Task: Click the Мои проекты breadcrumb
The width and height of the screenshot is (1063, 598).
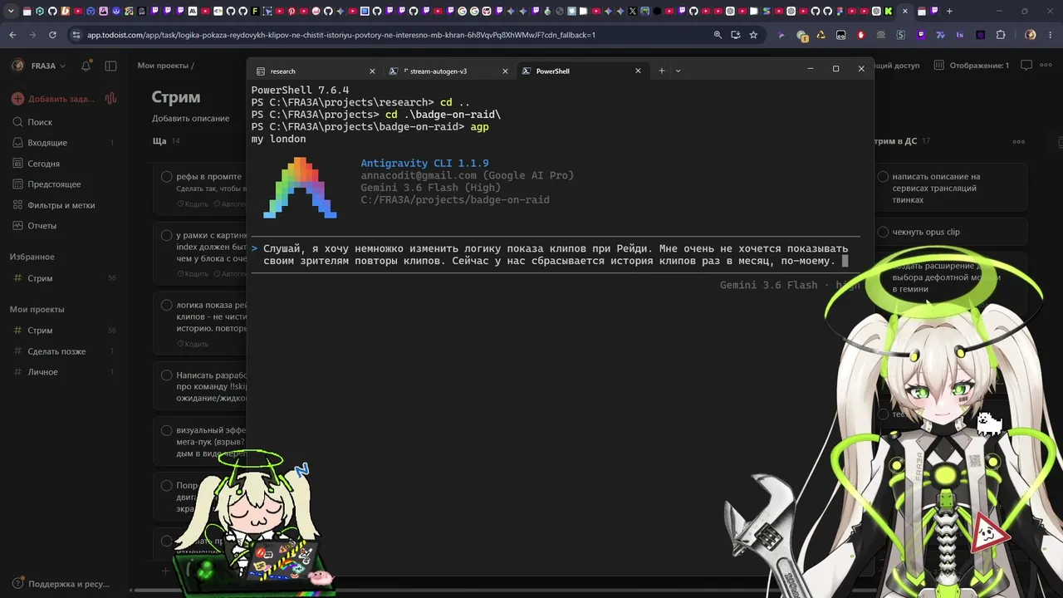Action: click(164, 66)
